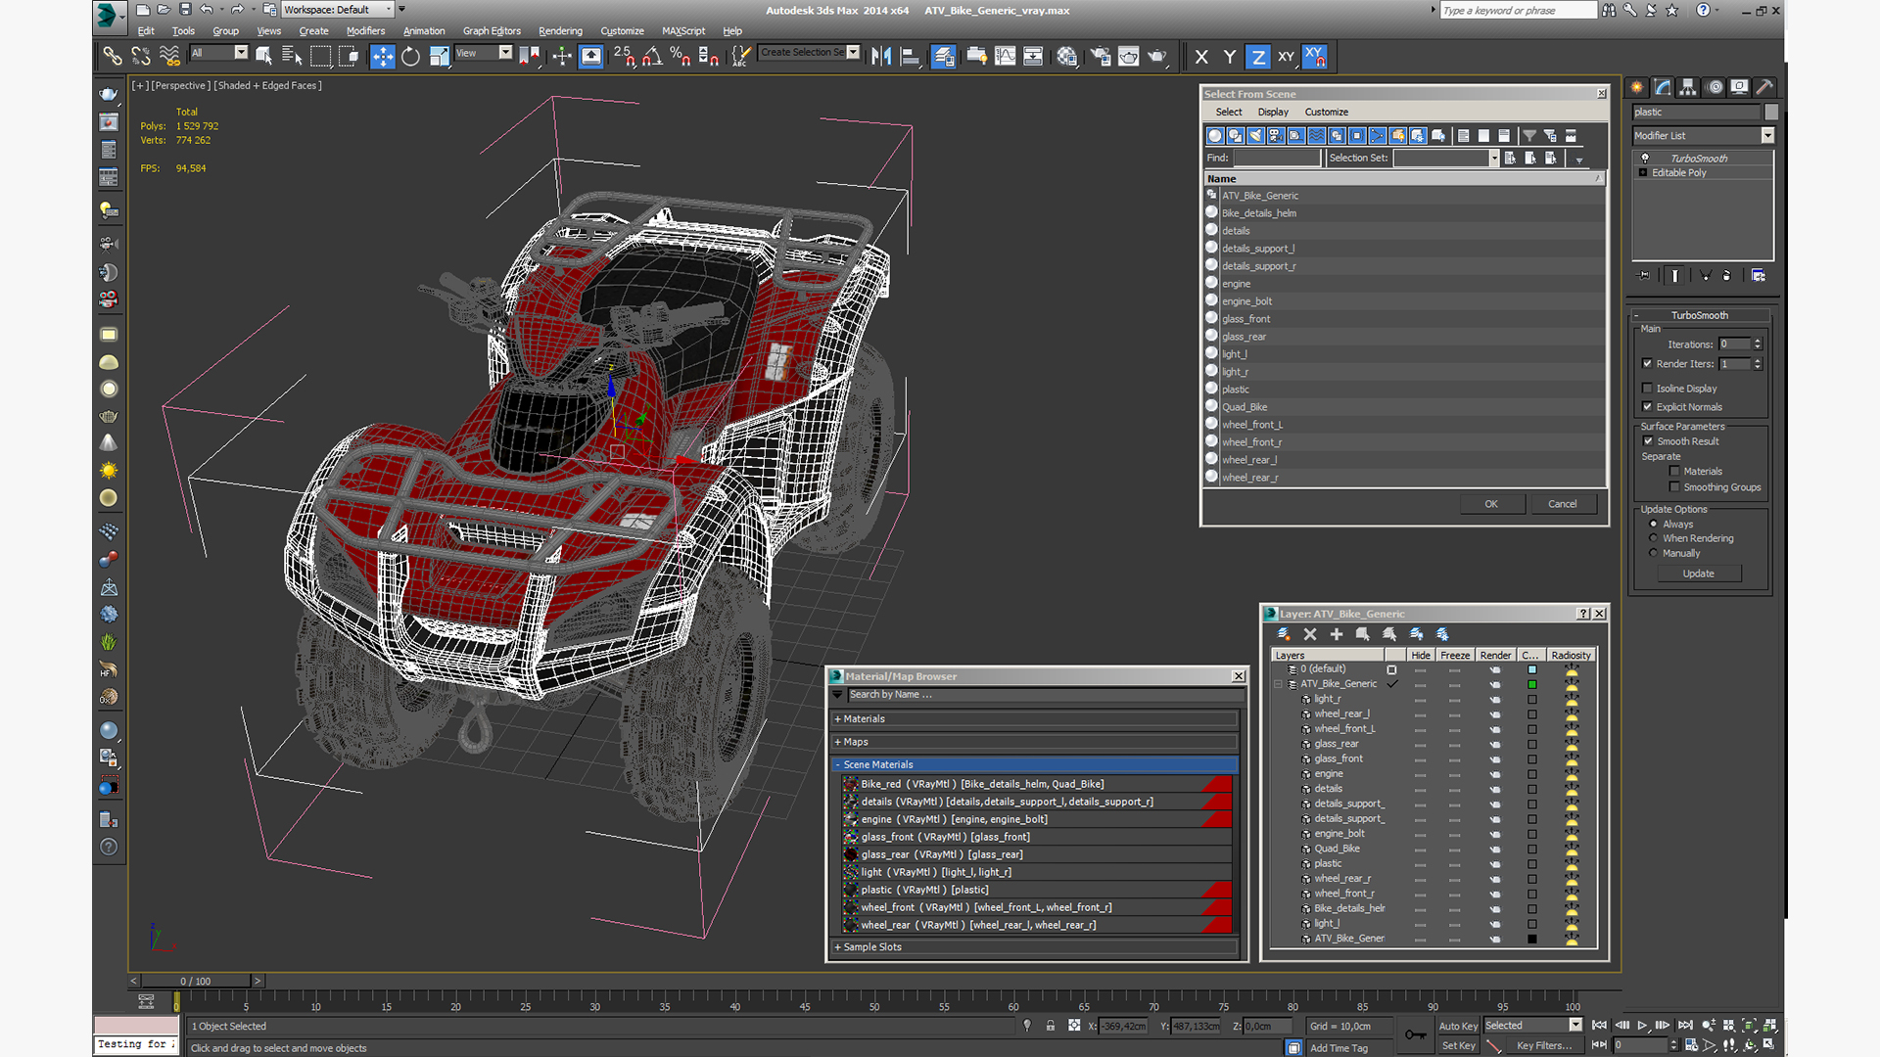Check Separate by Materials checkbox
Screen dimensions: 1880x1057
pyautogui.click(x=1674, y=472)
